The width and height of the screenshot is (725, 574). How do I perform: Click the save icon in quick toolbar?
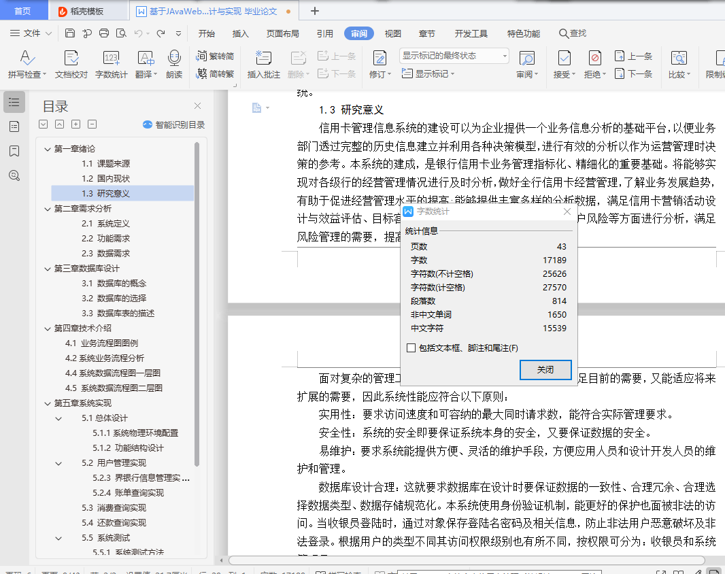point(70,33)
